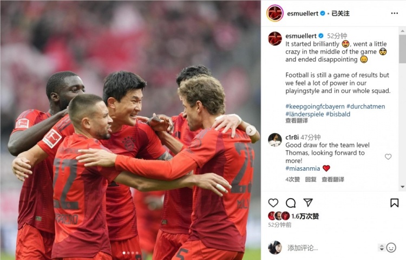The width and height of the screenshot is (406, 260).
Task: Save post with bookmark icon
Action: tap(394, 203)
